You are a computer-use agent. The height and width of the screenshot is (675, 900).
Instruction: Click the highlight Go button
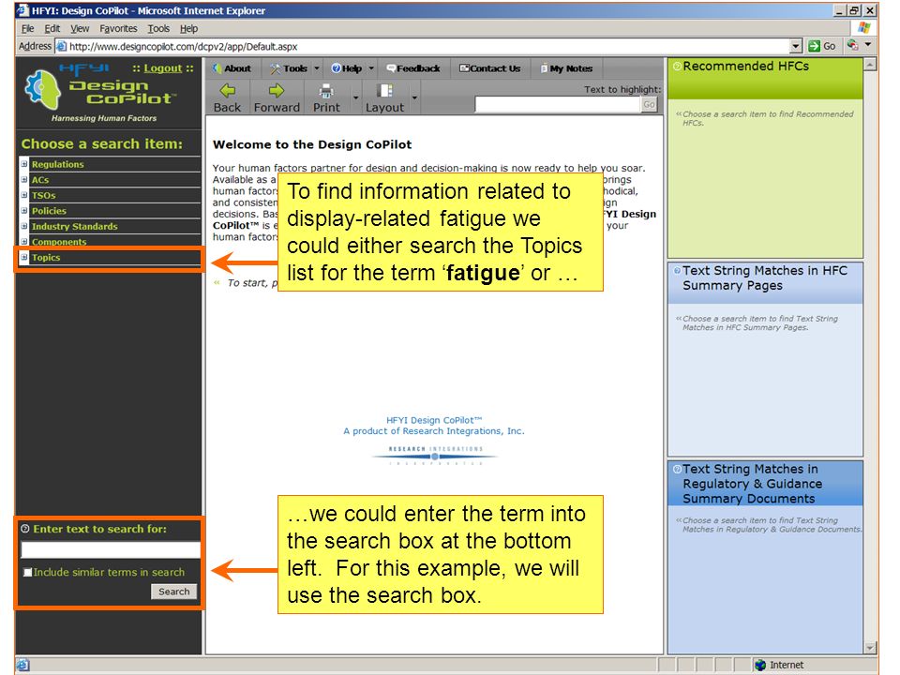(x=649, y=104)
